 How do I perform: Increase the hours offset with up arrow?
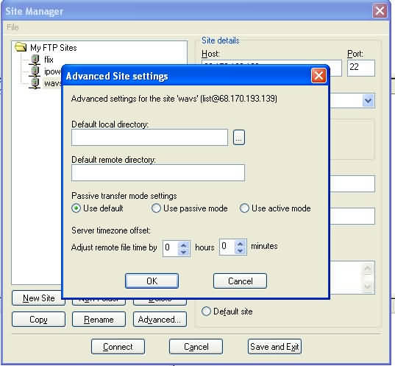point(184,245)
